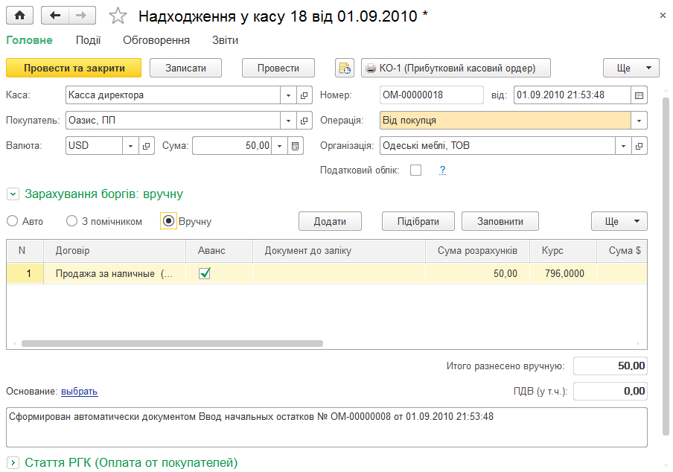
Task: Click Провести button
Action: (x=278, y=68)
